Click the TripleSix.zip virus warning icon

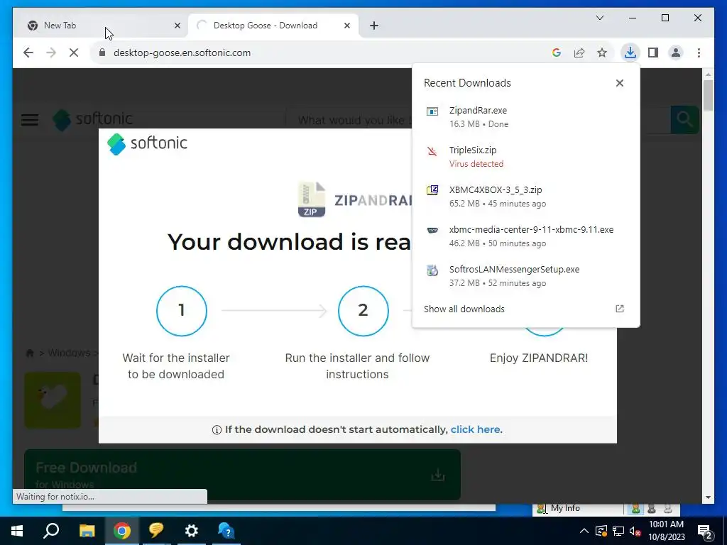(x=432, y=151)
